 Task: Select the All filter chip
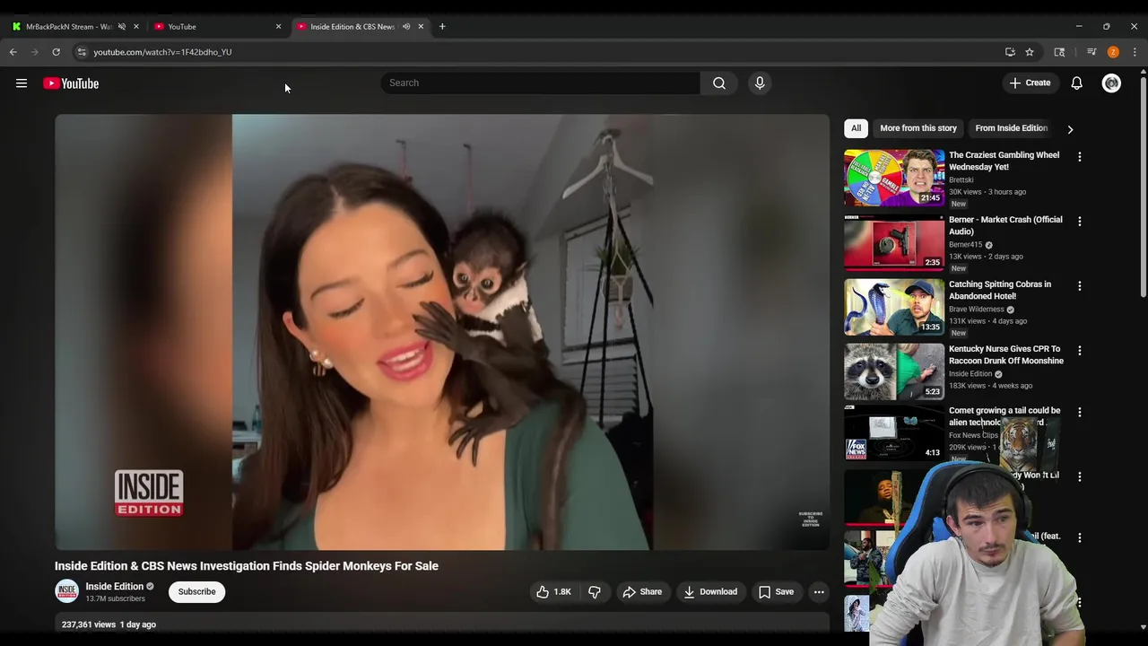tap(856, 128)
